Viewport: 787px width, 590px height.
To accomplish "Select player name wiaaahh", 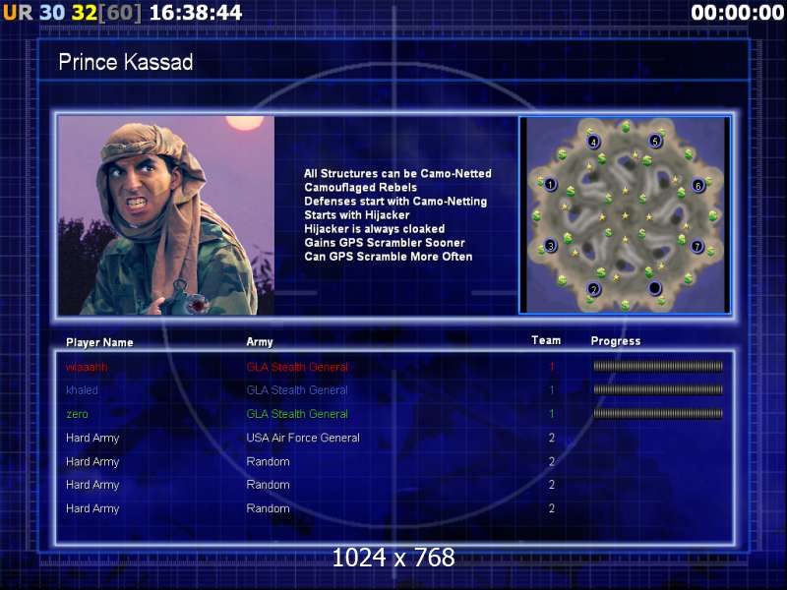I will coord(87,367).
